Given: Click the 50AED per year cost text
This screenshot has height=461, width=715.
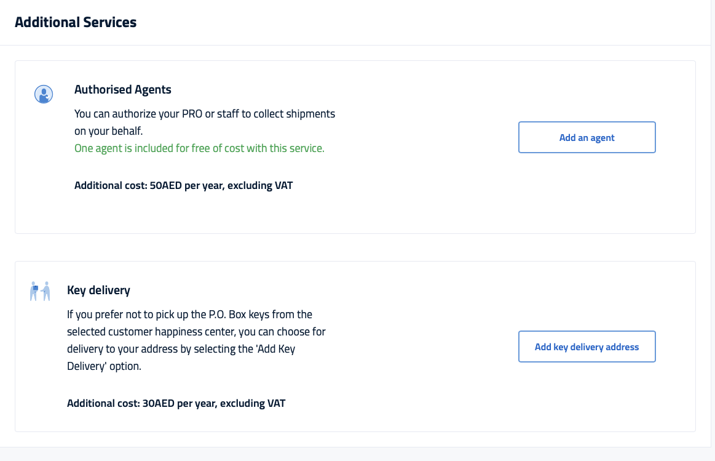Looking at the screenshot, I should point(183,185).
